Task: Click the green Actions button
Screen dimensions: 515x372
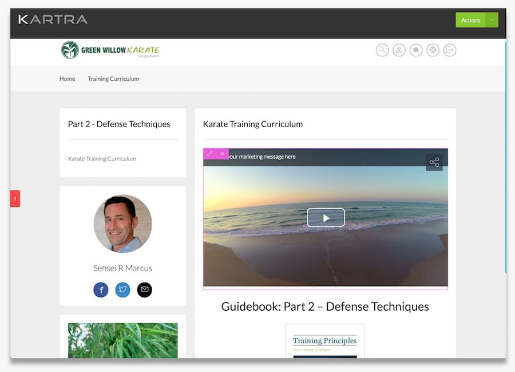Action: [x=470, y=20]
